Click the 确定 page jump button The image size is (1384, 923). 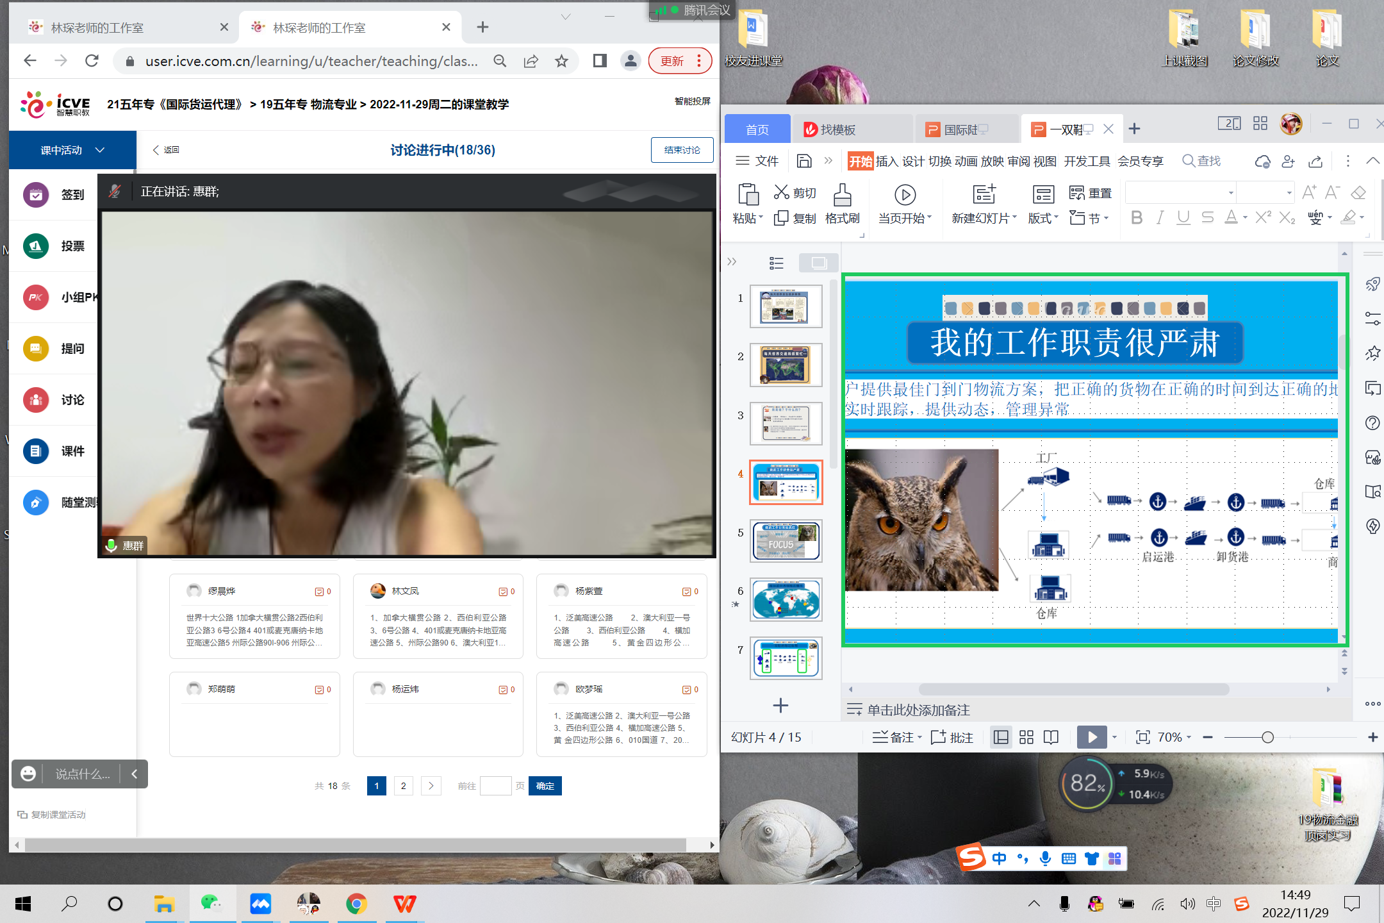545,786
